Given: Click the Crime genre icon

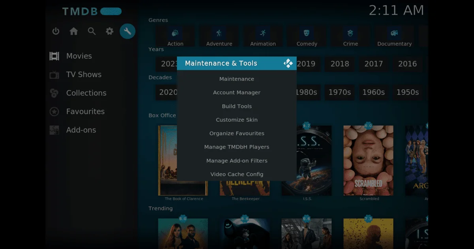Looking at the screenshot, I should (x=350, y=34).
